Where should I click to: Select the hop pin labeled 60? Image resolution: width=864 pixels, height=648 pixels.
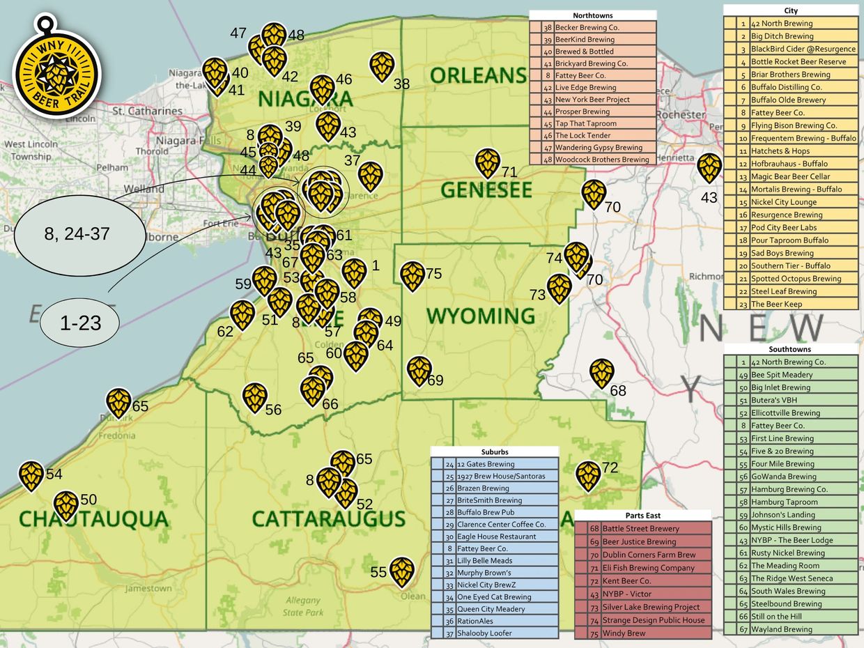pyautogui.click(x=356, y=356)
